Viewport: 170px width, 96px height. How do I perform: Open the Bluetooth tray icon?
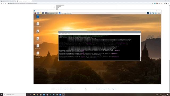(151, 13)
